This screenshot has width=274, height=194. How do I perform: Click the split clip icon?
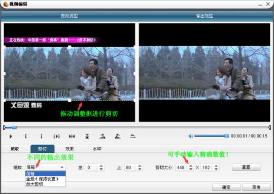tap(72, 136)
